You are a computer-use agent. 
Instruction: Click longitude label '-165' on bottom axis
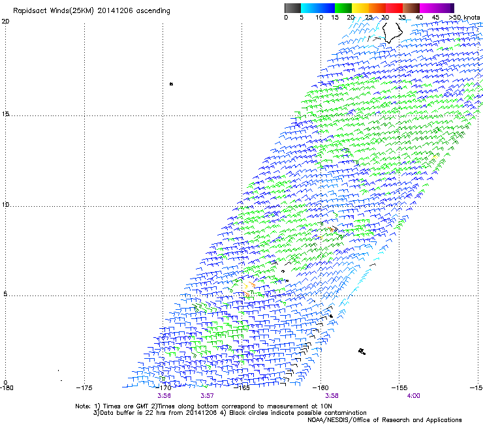coord(241,387)
